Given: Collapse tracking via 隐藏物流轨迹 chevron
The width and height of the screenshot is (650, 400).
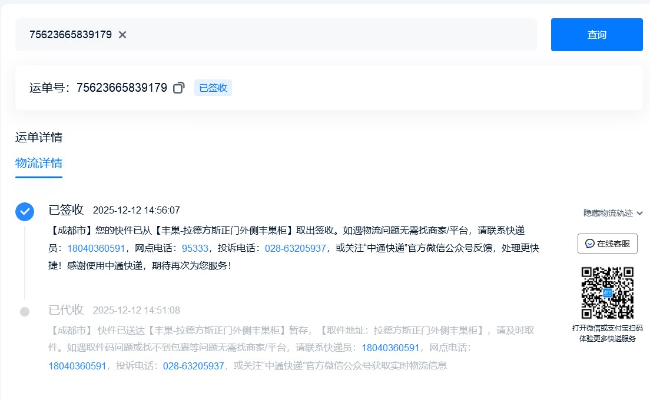Looking at the screenshot, I should click(639, 213).
